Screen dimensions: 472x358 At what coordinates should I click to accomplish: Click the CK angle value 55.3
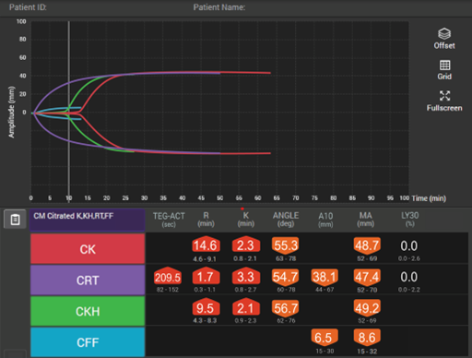click(286, 245)
